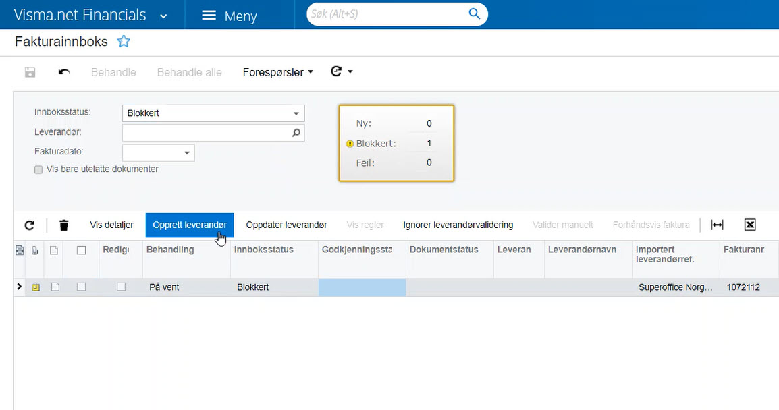Click the save disk icon in toolbar
Screen dimensions: 779x410
coord(30,72)
